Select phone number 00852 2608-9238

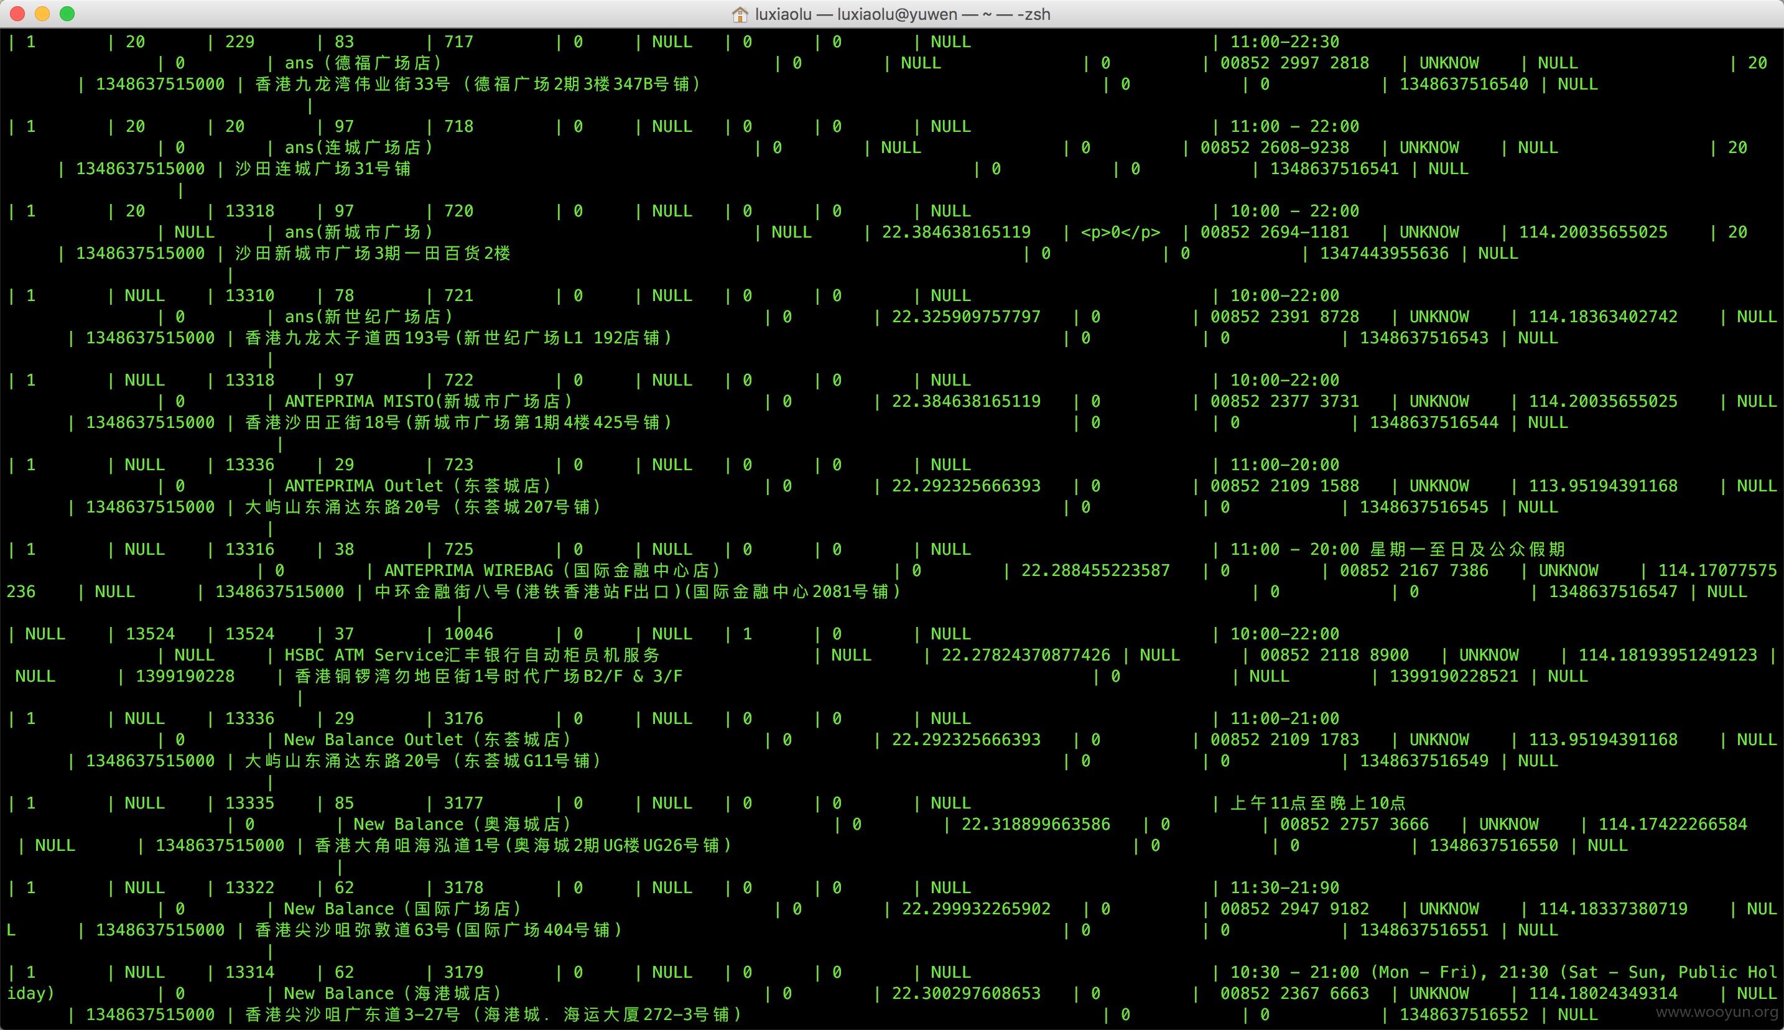(x=1275, y=148)
